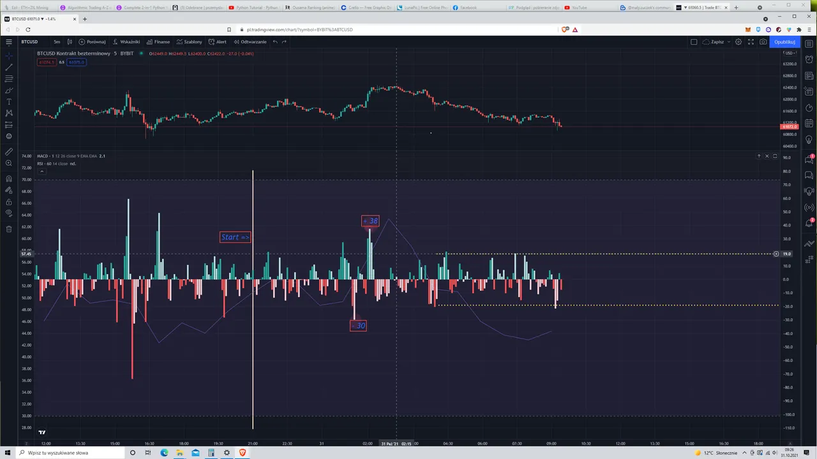Start Odtwarzanie bar replay
Viewport: 817px width, 459px height.
click(250, 41)
